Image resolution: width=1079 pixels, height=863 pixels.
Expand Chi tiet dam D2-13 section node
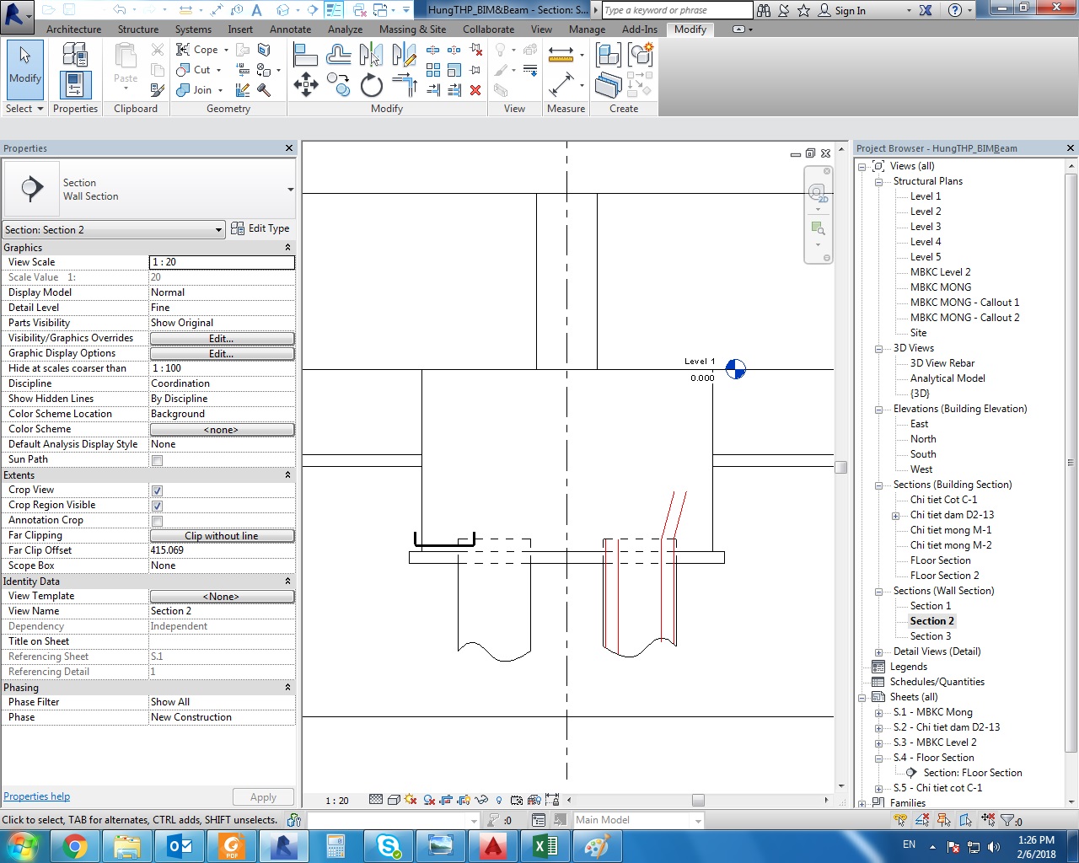pyautogui.click(x=895, y=516)
